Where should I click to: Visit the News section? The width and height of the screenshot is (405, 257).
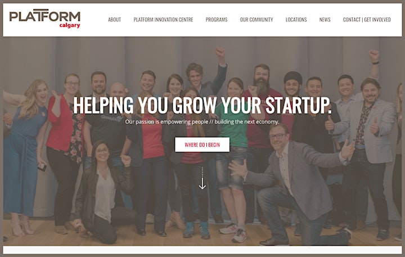(x=325, y=20)
